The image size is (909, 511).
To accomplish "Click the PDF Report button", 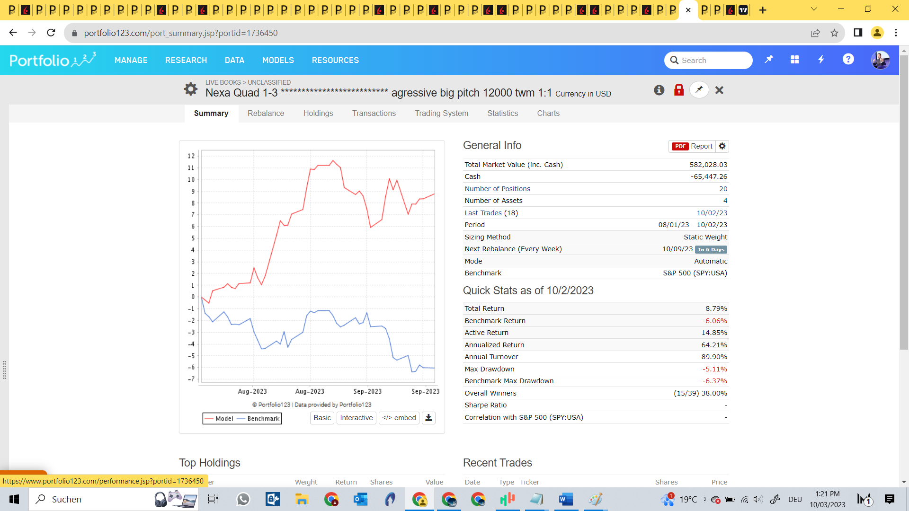I will click(692, 146).
